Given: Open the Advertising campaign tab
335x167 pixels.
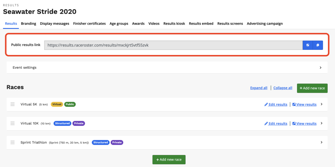Looking at the screenshot, I should 264,24.
